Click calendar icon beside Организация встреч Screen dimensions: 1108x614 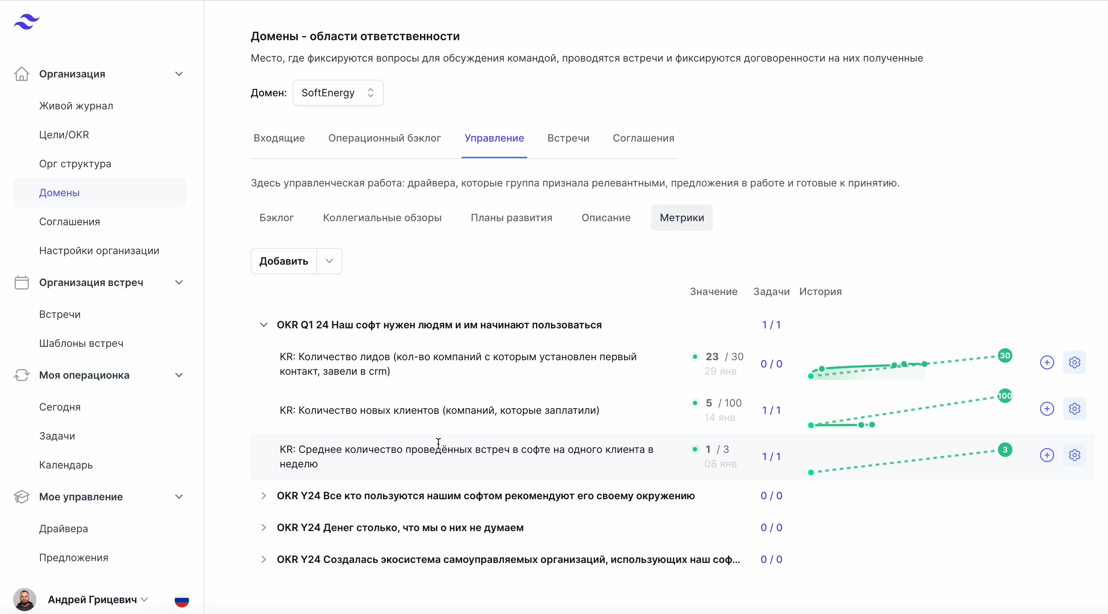pos(21,282)
